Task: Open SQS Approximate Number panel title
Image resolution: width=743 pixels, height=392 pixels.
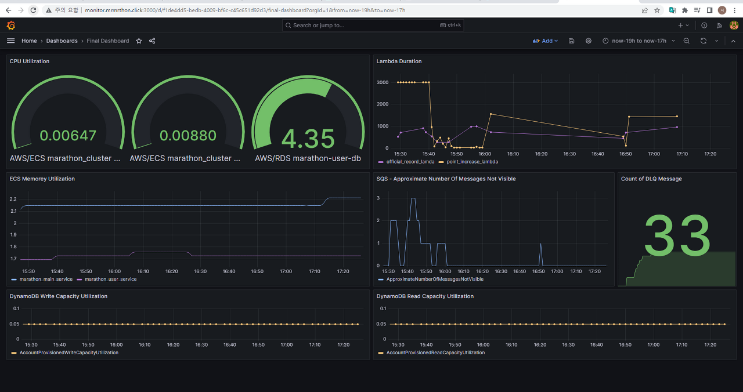Action: tap(446, 179)
